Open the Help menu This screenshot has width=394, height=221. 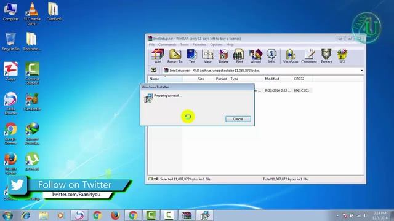click(230, 45)
